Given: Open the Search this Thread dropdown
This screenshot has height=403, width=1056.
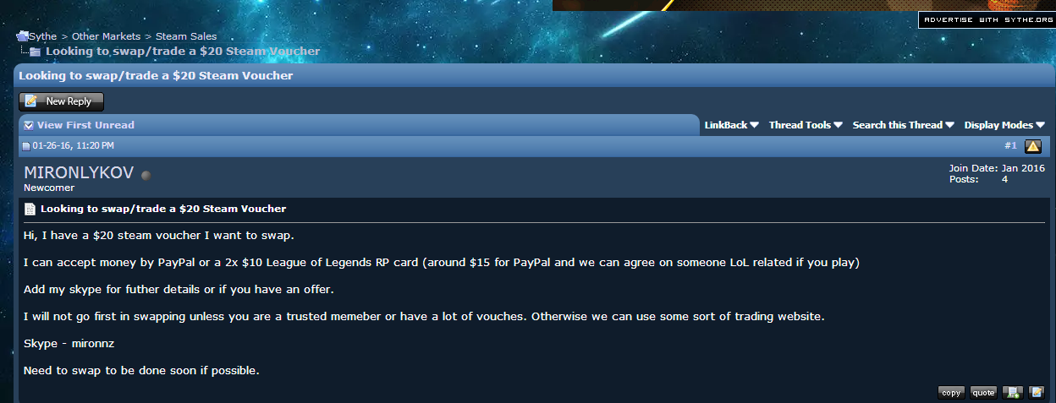Looking at the screenshot, I should pyautogui.click(x=903, y=125).
